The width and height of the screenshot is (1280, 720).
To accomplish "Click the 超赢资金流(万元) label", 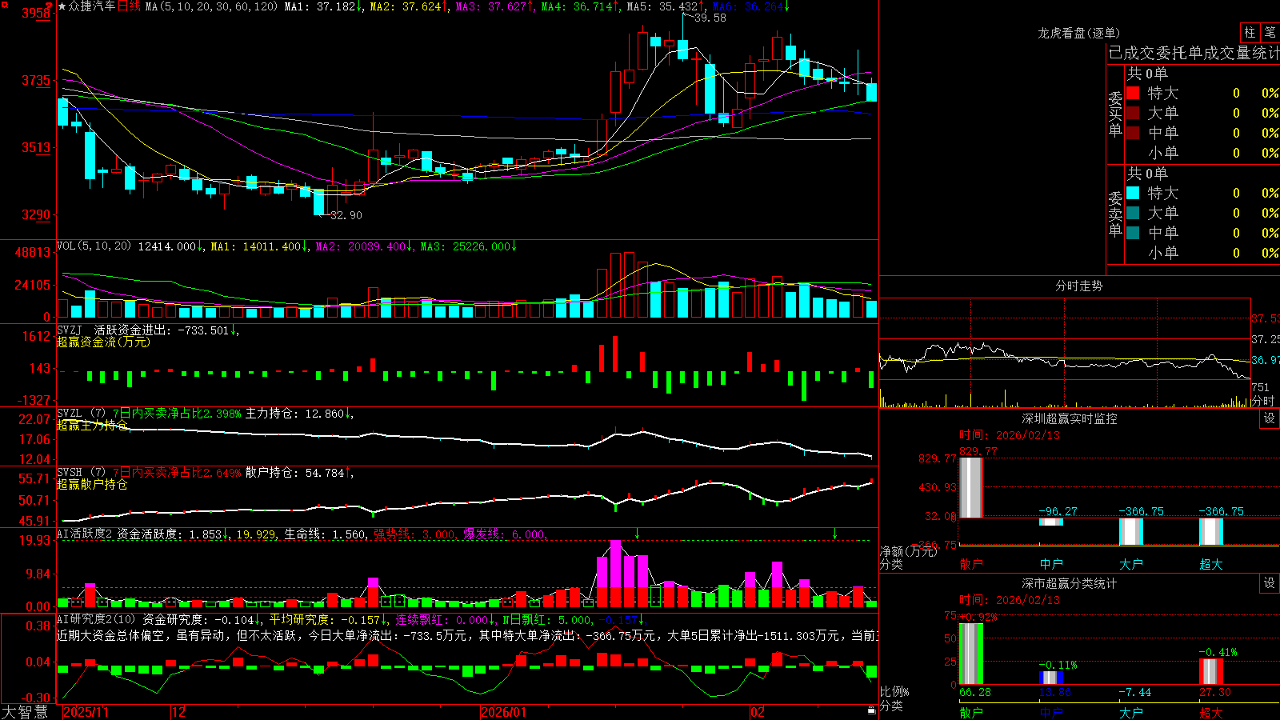I will coord(103,342).
